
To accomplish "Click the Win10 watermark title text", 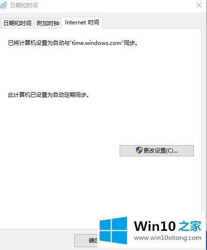I will coord(155,226).
